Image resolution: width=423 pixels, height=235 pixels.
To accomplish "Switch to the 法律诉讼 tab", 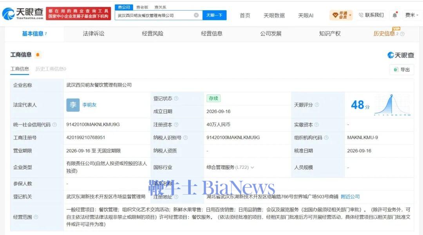I will point(93,34).
